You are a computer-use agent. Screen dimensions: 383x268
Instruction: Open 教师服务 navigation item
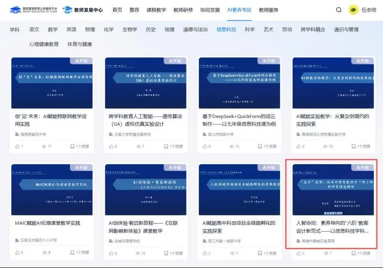click(269, 10)
